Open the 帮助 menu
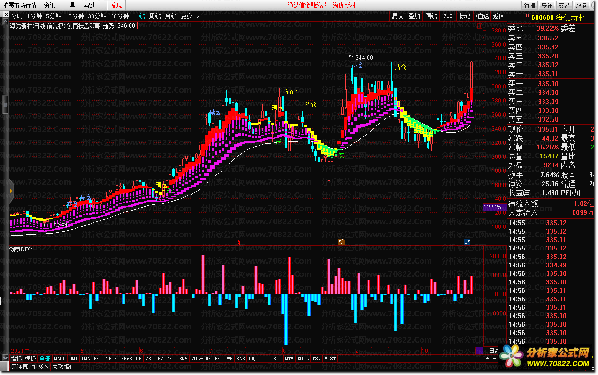Screen dimensions: 598x375 pyautogui.click(x=90, y=6)
